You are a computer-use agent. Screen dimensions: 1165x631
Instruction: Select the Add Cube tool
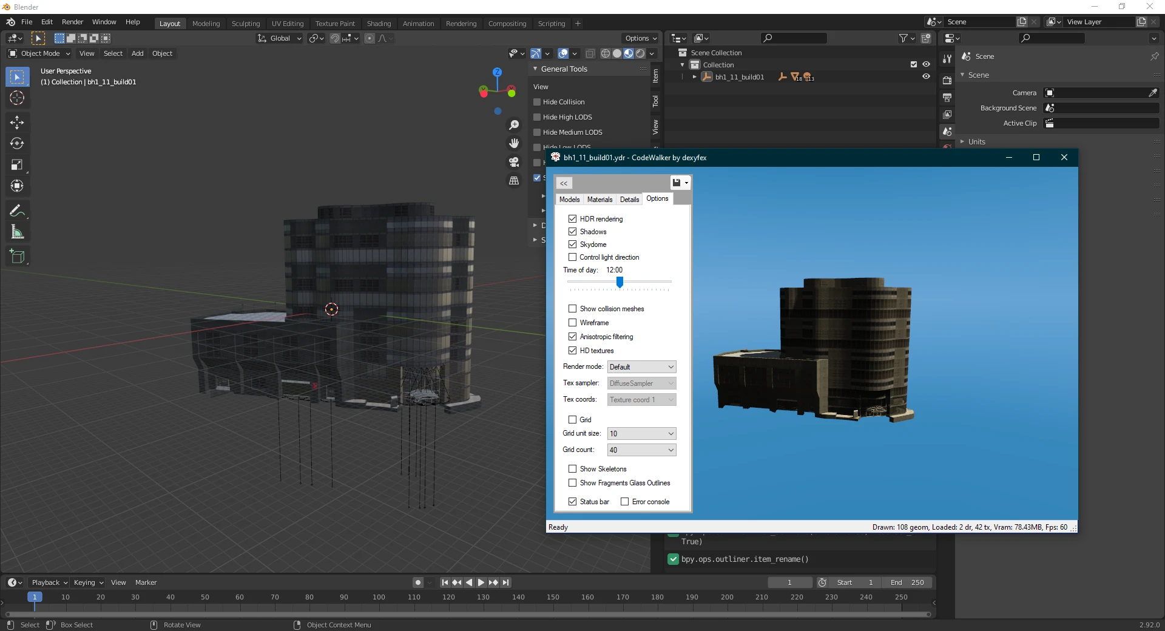(x=17, y=256)
